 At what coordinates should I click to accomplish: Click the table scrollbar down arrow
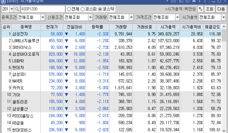[x=224, y=130]
